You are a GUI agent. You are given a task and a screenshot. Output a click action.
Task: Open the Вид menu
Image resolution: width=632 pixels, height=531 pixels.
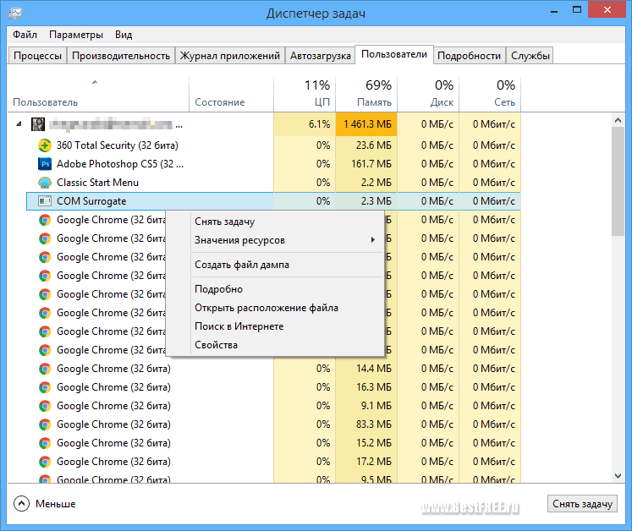pos(124,35)
